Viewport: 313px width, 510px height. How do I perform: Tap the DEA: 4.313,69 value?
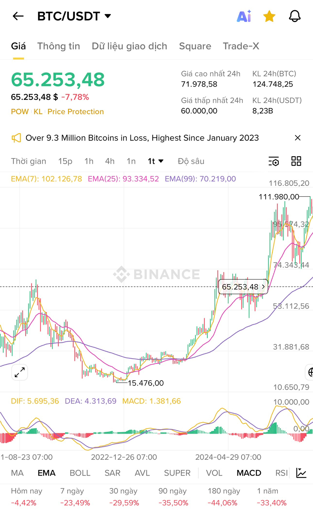pos(90,401)
